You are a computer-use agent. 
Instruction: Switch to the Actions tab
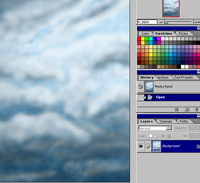163,77
